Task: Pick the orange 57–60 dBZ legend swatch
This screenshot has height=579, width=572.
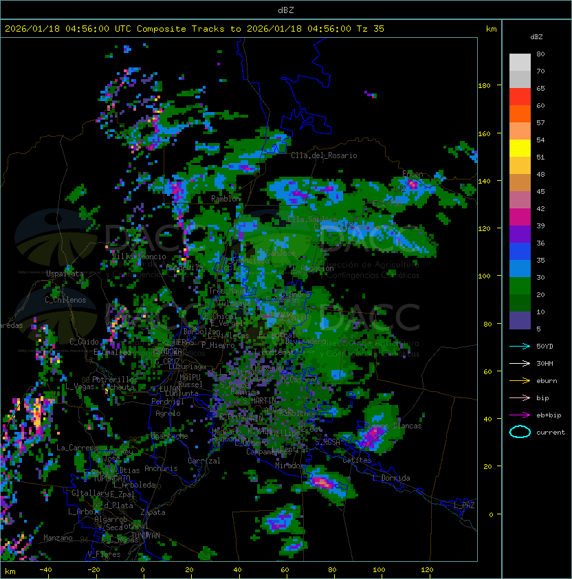Action: [x=520, y=114]
